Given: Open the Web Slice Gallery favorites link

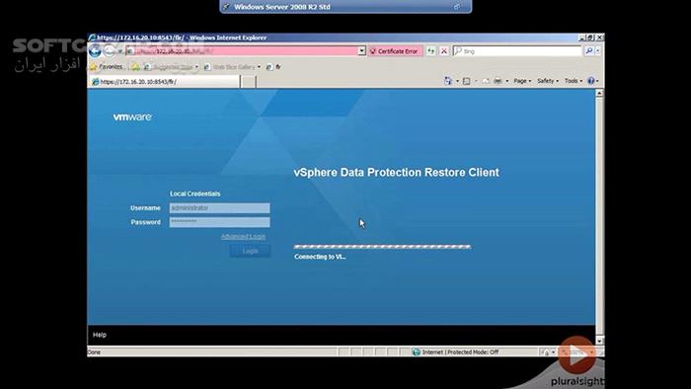Looking at the screenshot, I should pyautogui.click(x=230, y=67).
